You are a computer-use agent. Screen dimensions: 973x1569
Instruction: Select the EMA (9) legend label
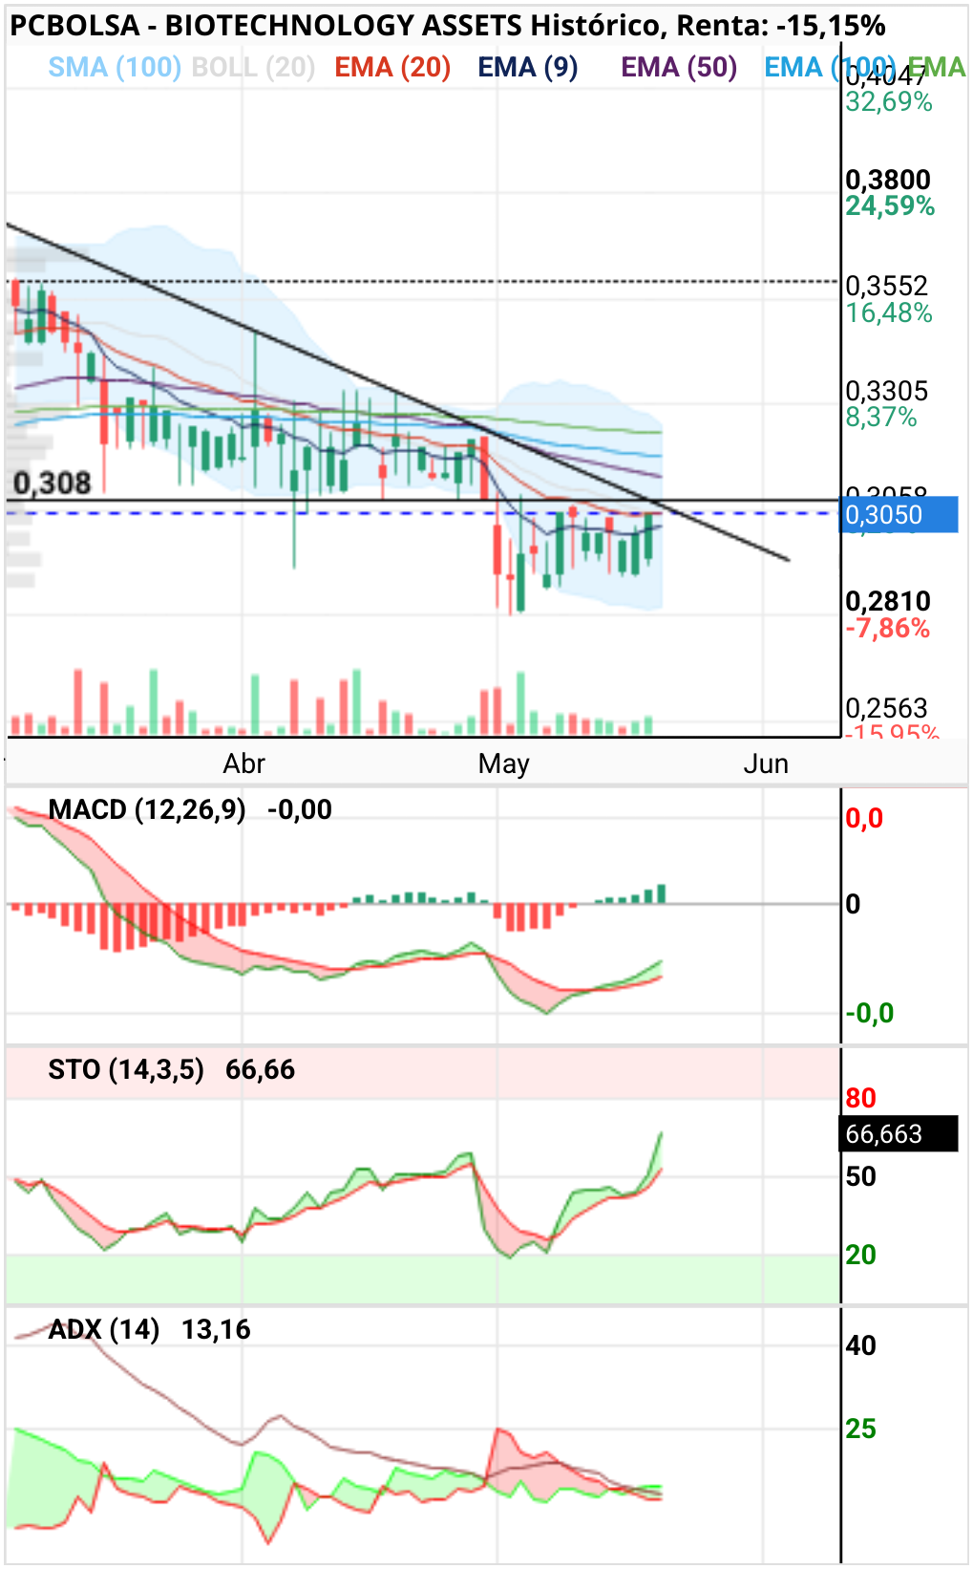pyautogui.click(x=528, y=68)
